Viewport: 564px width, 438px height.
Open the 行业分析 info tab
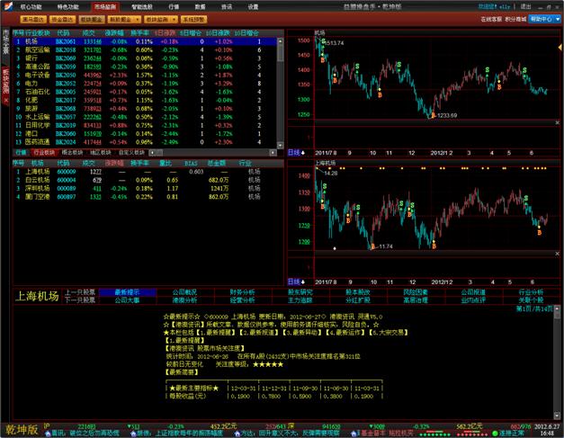click(x=531, y=292)
